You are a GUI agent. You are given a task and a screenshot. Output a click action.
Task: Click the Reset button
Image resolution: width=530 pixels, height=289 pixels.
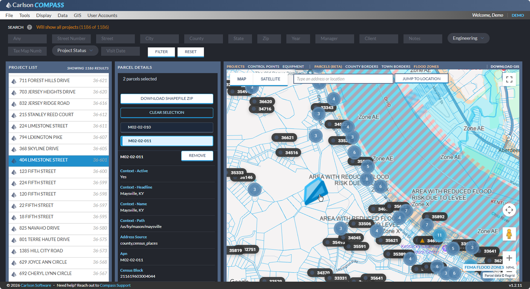pyautogui.click(x=191, y=52)
